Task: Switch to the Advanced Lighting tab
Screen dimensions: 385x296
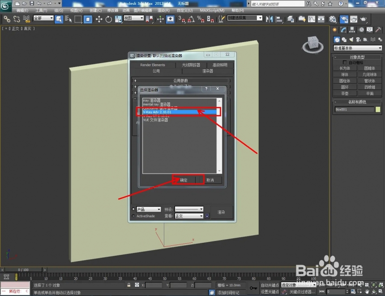Action: click(220, 65)
